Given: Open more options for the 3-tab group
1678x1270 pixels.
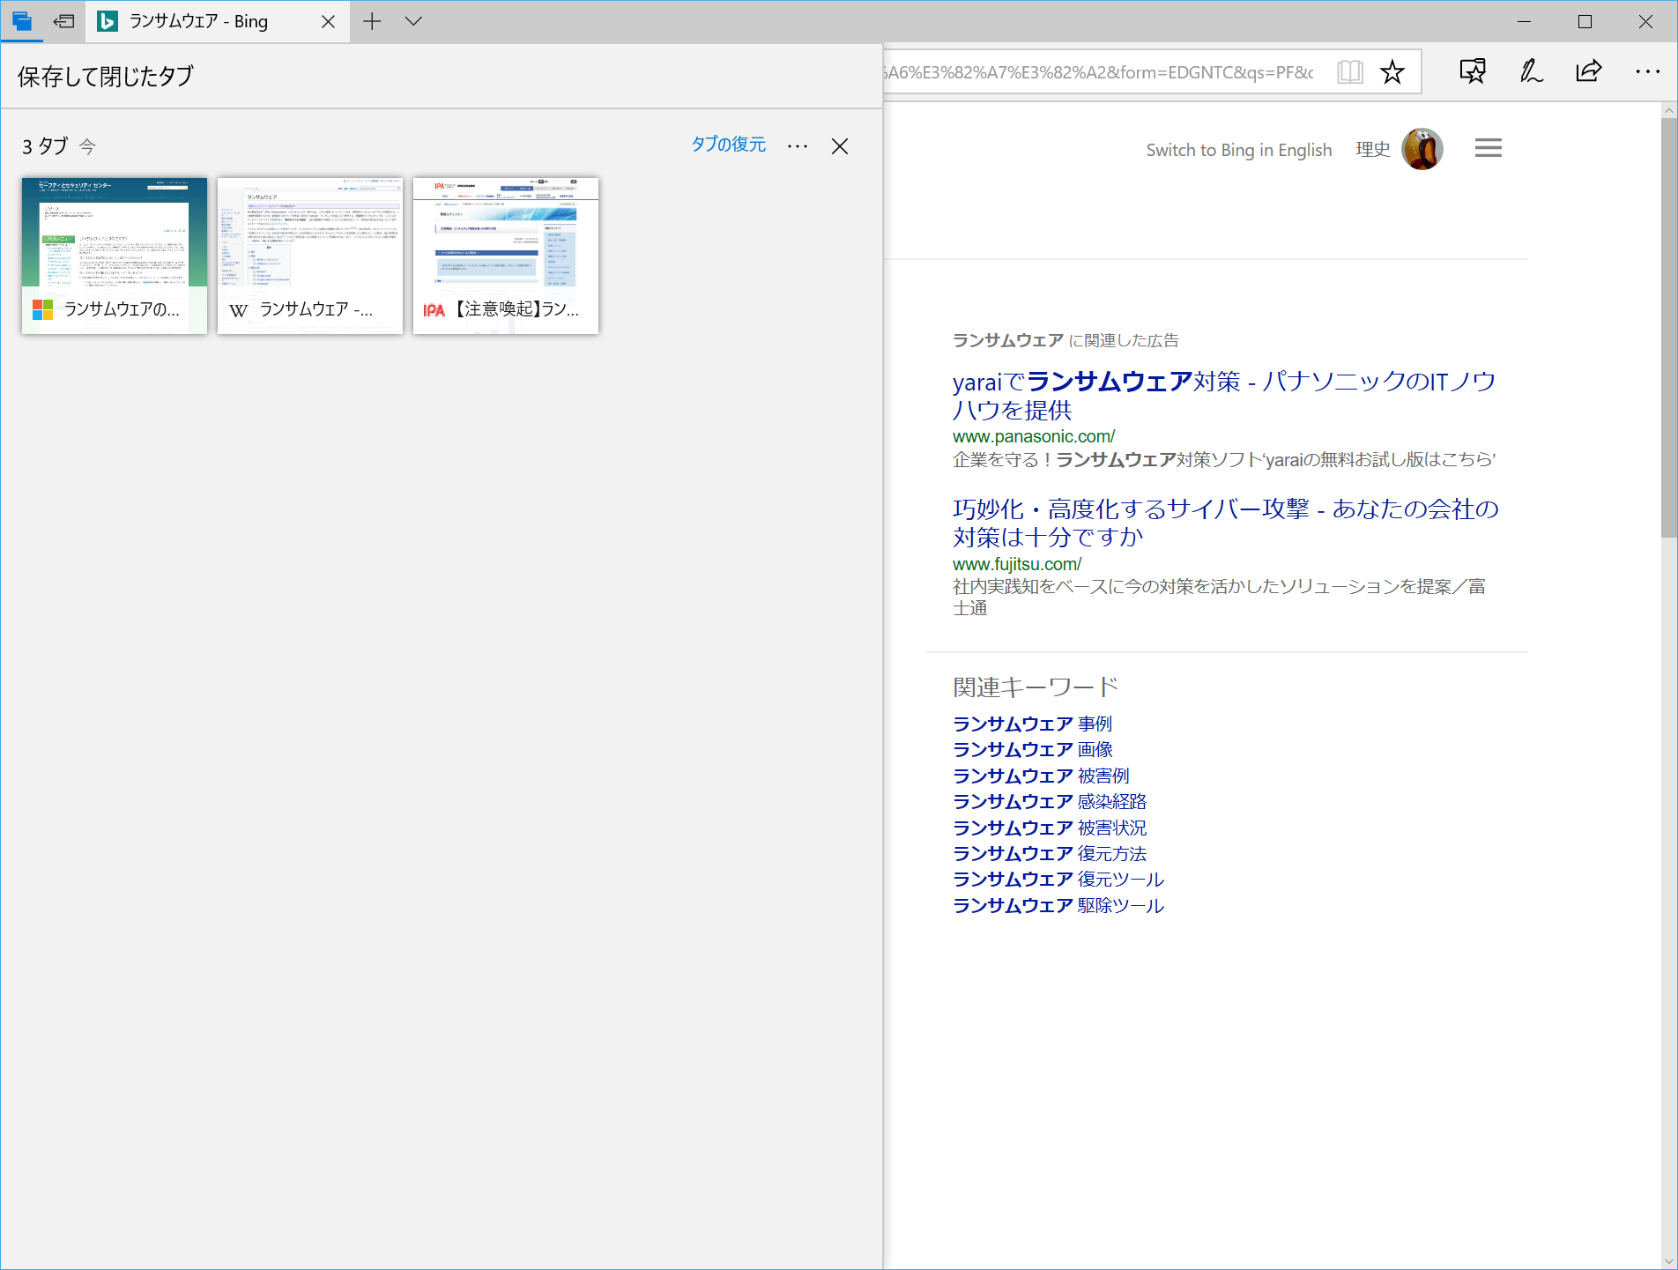Looking at the screenshot, I should coord(798,145).
